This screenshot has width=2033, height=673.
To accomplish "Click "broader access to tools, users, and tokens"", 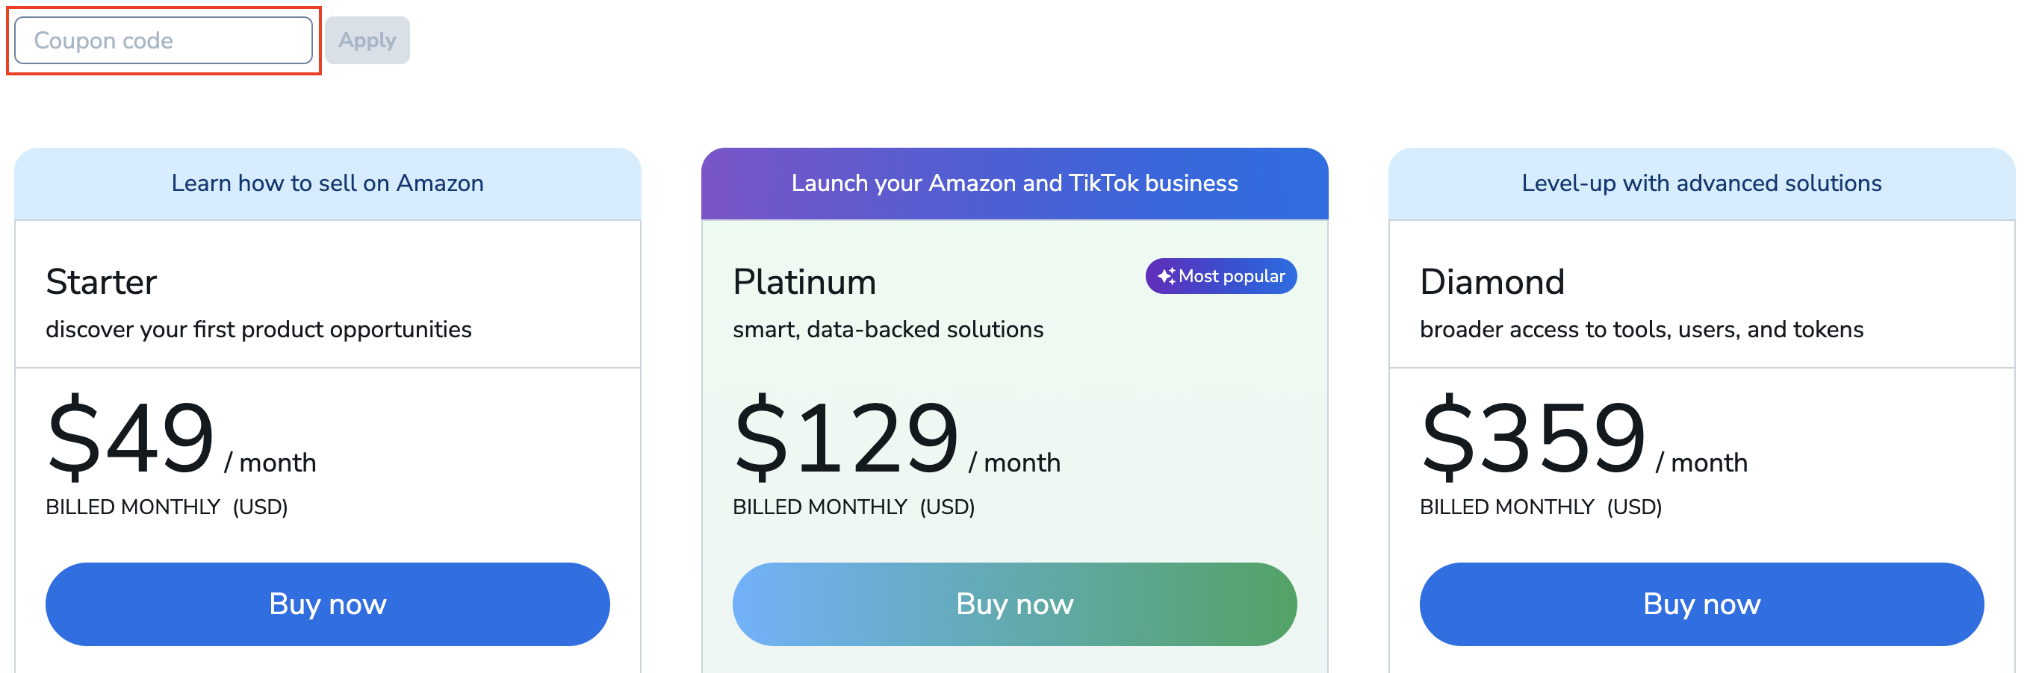I will [x=1641, y=329].
